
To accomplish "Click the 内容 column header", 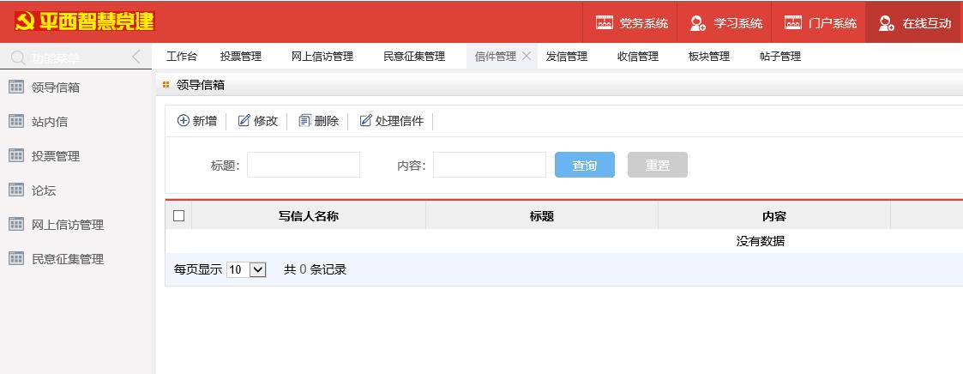I will (773, 216).
